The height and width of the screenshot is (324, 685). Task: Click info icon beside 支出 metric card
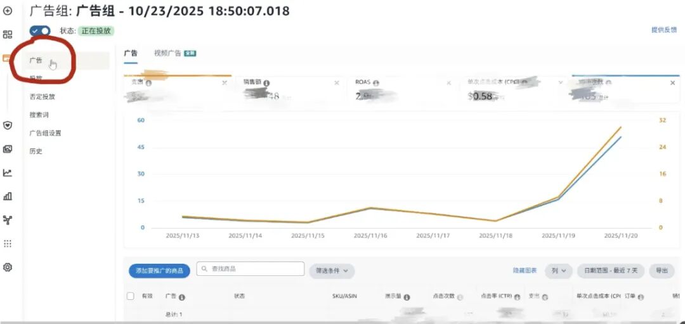point(148,83)
